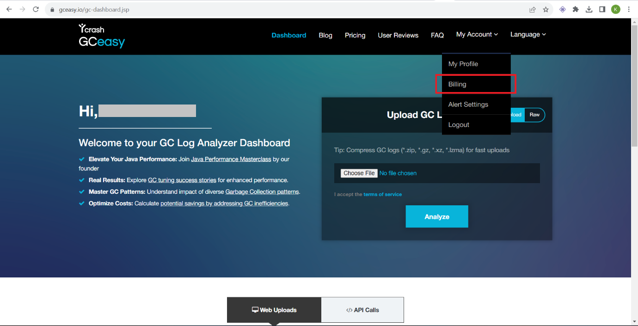Screen dimensions: 638x326
Task: Click the Analyze button
Action: pos(436,216)
